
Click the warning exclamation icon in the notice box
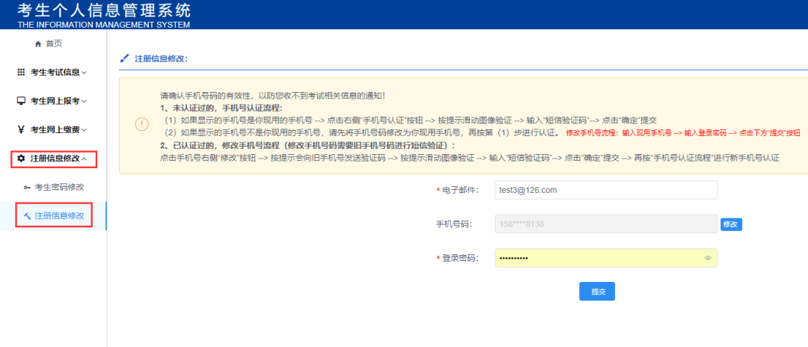coord(141,125)
